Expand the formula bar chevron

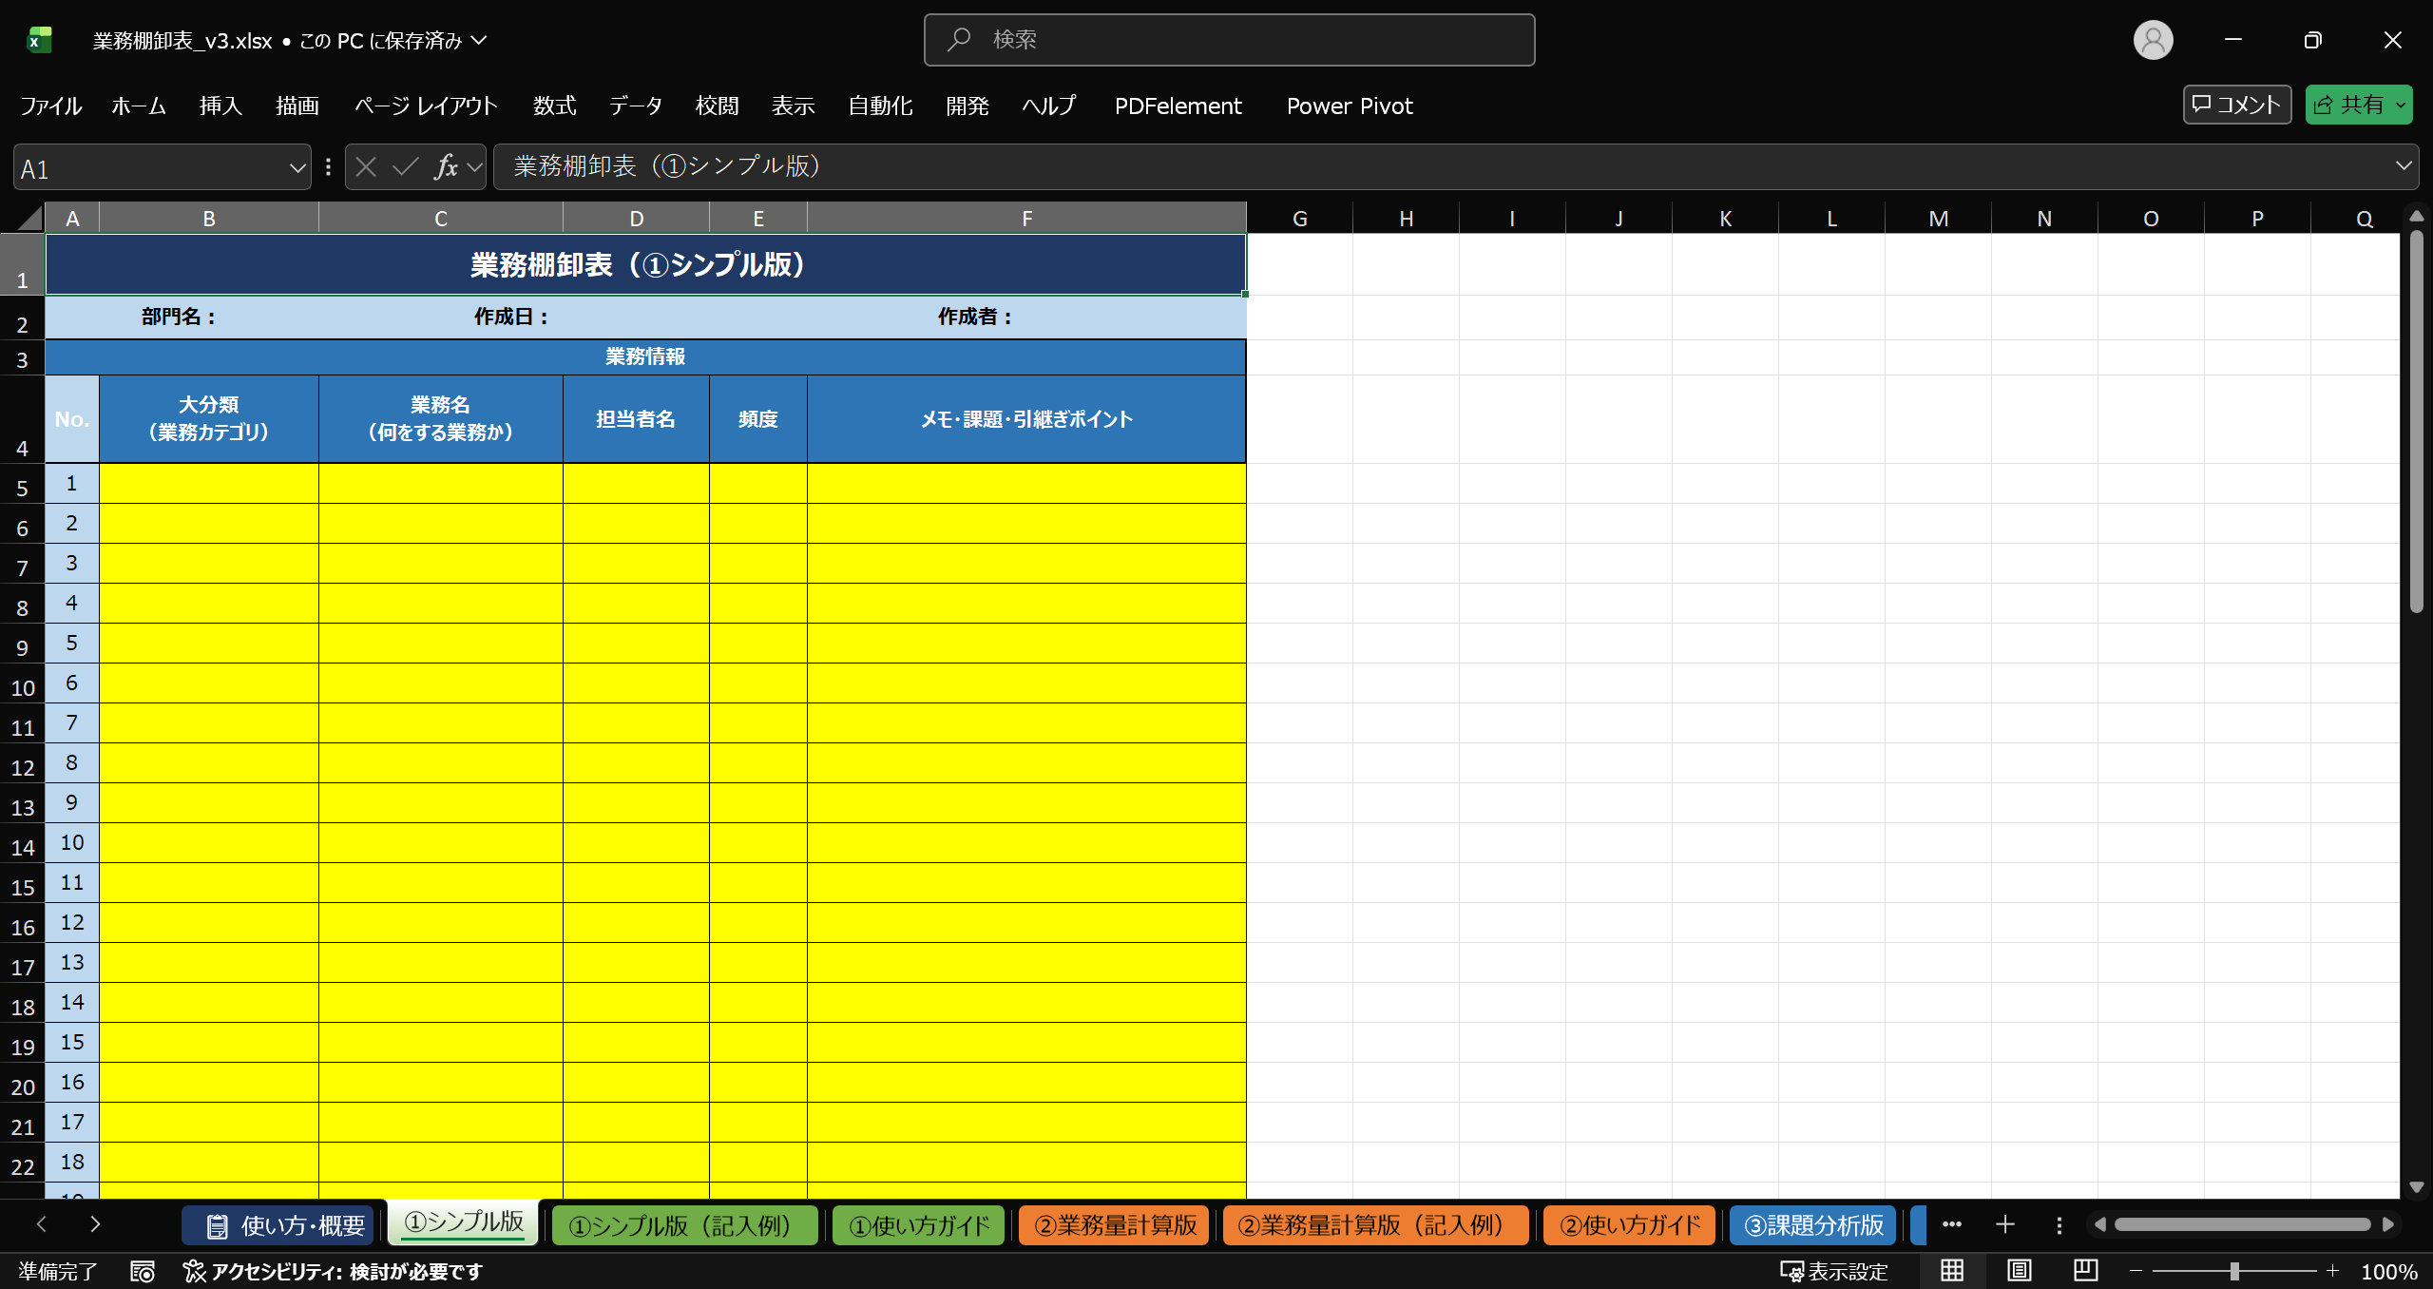pyautogui.click(x=2404, y=166)
